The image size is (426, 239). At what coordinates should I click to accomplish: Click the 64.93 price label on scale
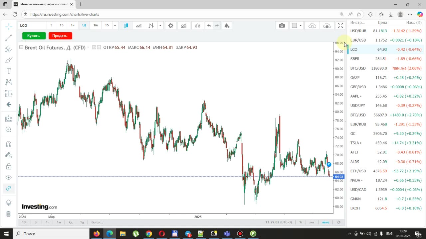point(339,177)
